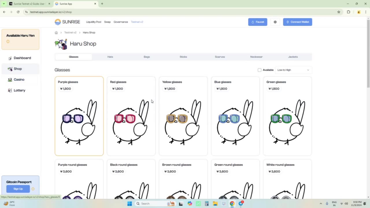Click the Gitcoin Passport info icon
Viewport: 370px width, 208px height.
33,189
